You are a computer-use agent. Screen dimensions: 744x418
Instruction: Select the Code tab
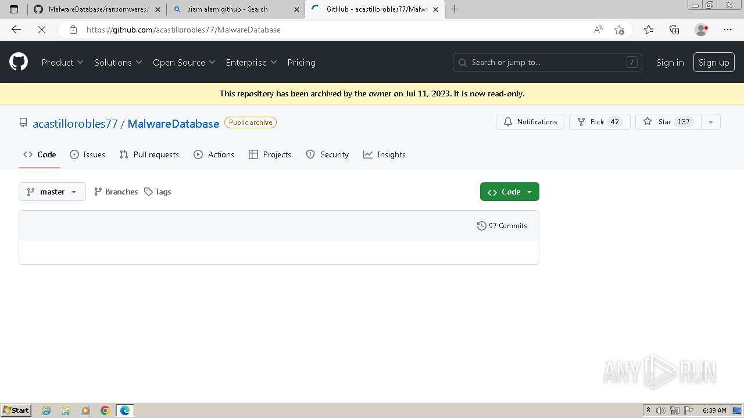[40, 154]
